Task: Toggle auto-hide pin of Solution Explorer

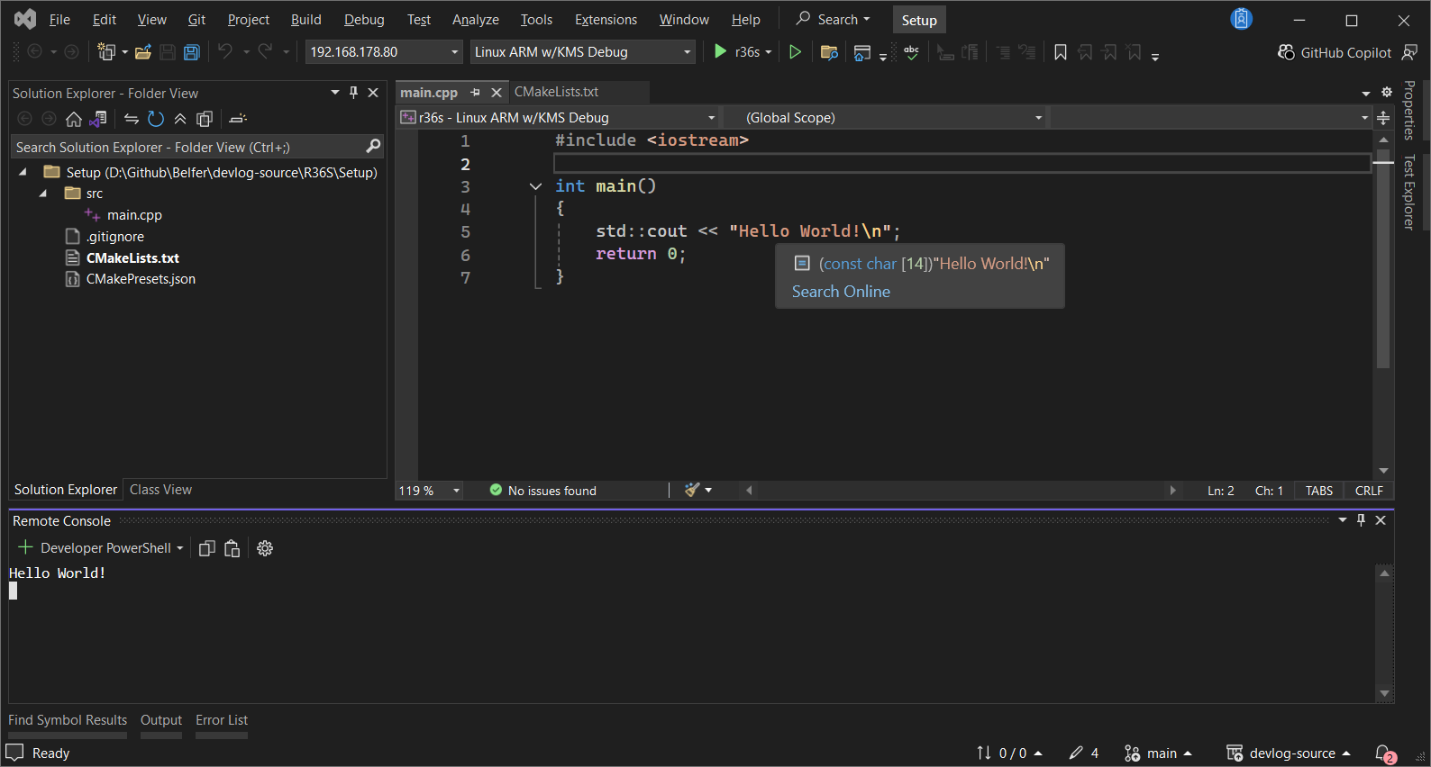Action: click(x=353, y=92)
